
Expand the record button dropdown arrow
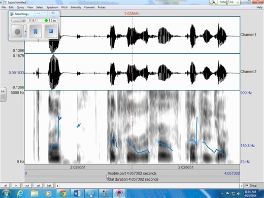[25, 31]
